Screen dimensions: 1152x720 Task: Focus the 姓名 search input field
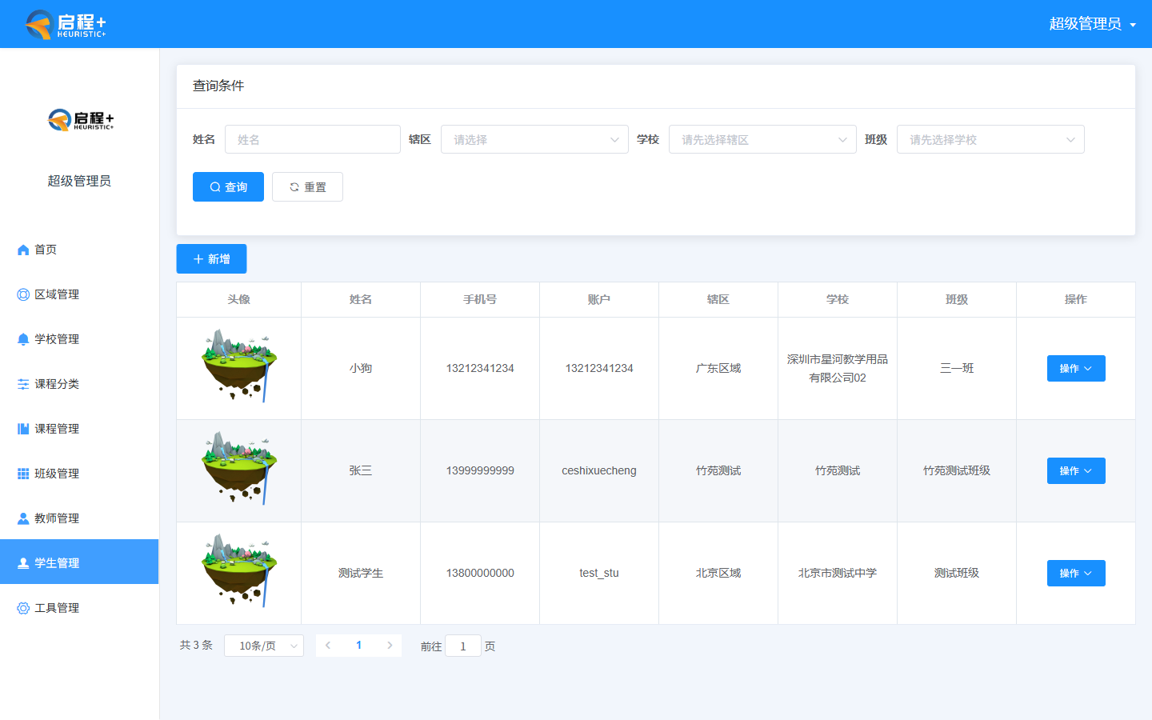pyautogui.click(x=313, y=139)
